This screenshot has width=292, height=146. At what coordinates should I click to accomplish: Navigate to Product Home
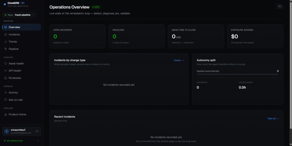pyautogui.click(x=22, y=114)
